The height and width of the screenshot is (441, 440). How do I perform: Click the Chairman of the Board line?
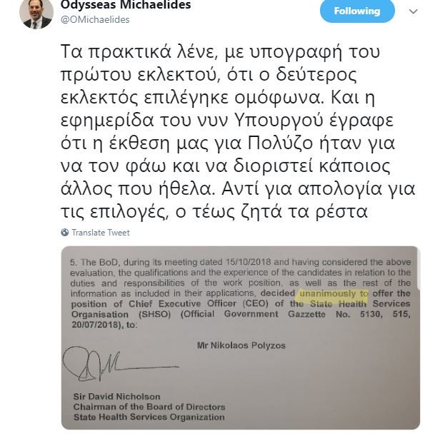tap(149, 407)
